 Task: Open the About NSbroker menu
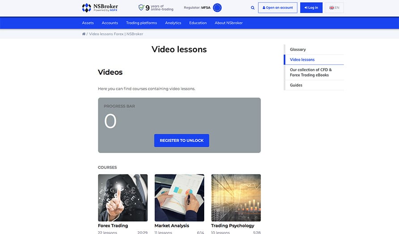pos(228,23)
